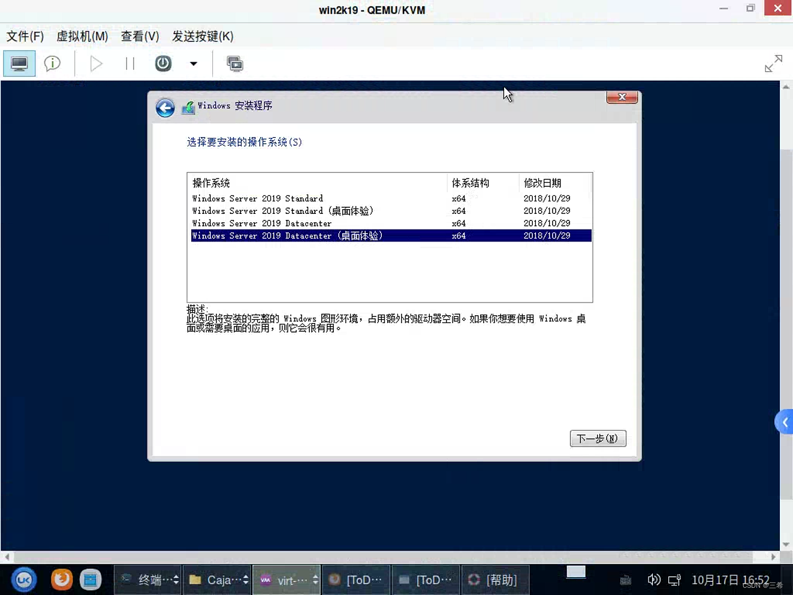Restore the QEMU/KVM window size

point(750,8)
